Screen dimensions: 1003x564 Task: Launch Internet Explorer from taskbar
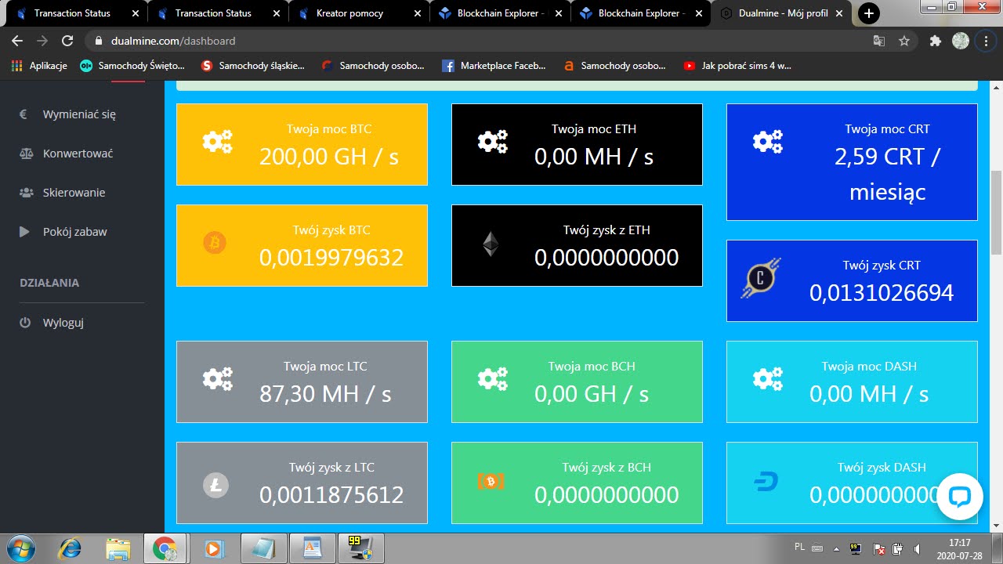70,548
